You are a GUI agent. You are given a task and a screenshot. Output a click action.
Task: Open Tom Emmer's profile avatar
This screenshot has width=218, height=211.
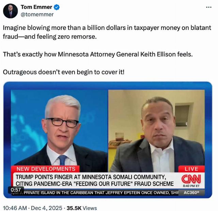11,11
